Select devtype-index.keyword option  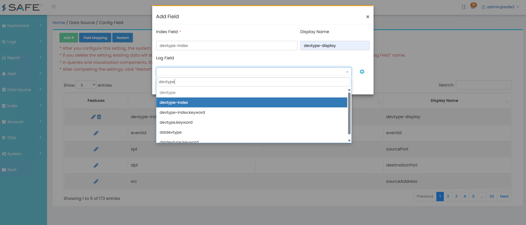[x=252, y=112]
